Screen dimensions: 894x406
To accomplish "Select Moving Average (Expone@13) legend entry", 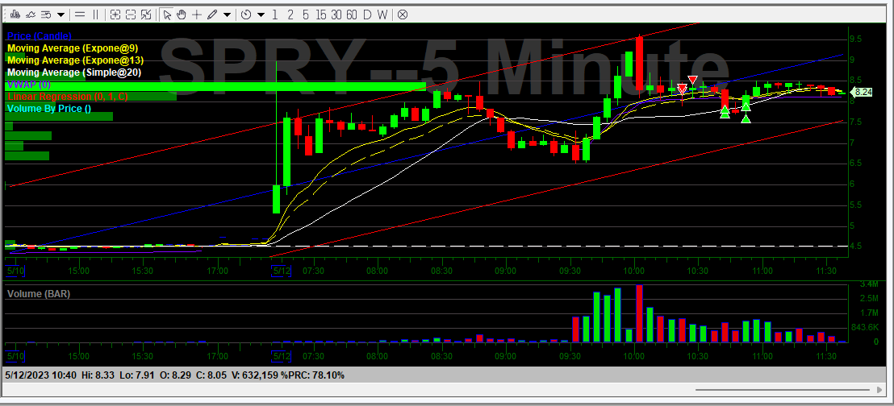I will click(x=75, y=60).
